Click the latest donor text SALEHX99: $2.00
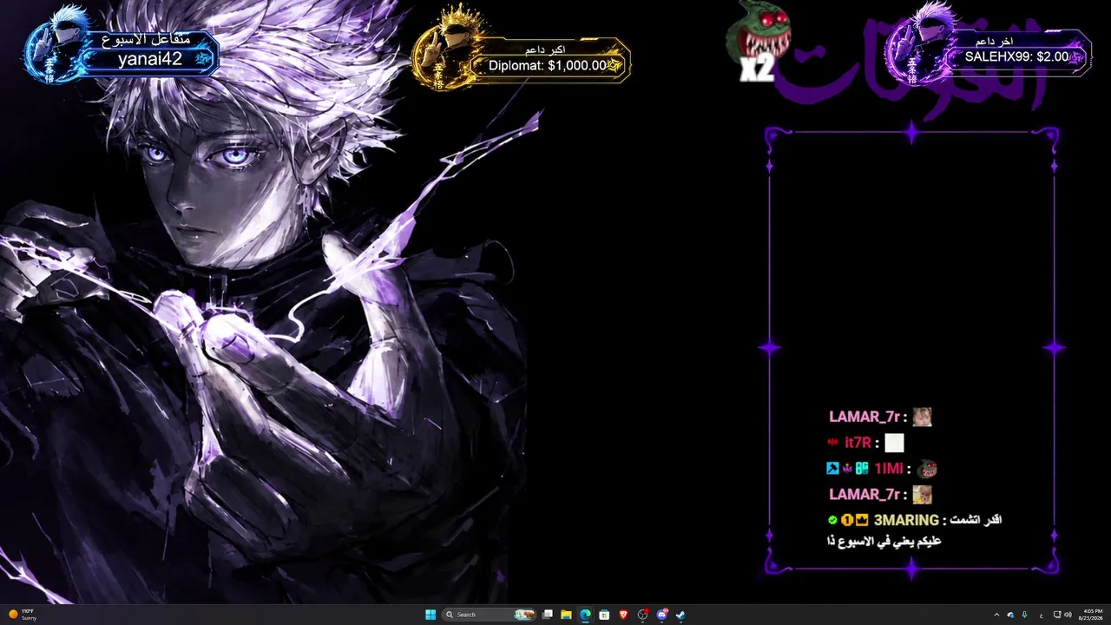This screenshot has width=1111, height=625. click(1016, 57)
